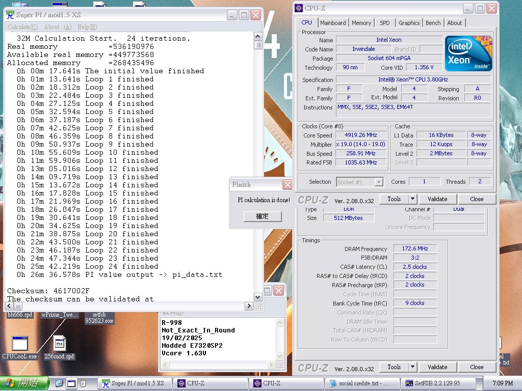Click Close in the front CPU-Z window

[477, 199]
